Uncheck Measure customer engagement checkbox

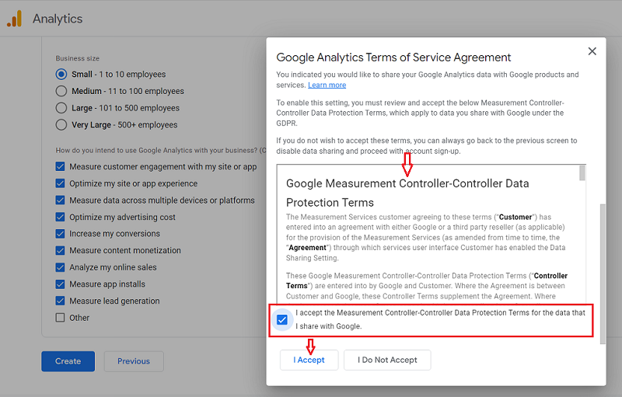pyautogui.click(x=60, y=166)
